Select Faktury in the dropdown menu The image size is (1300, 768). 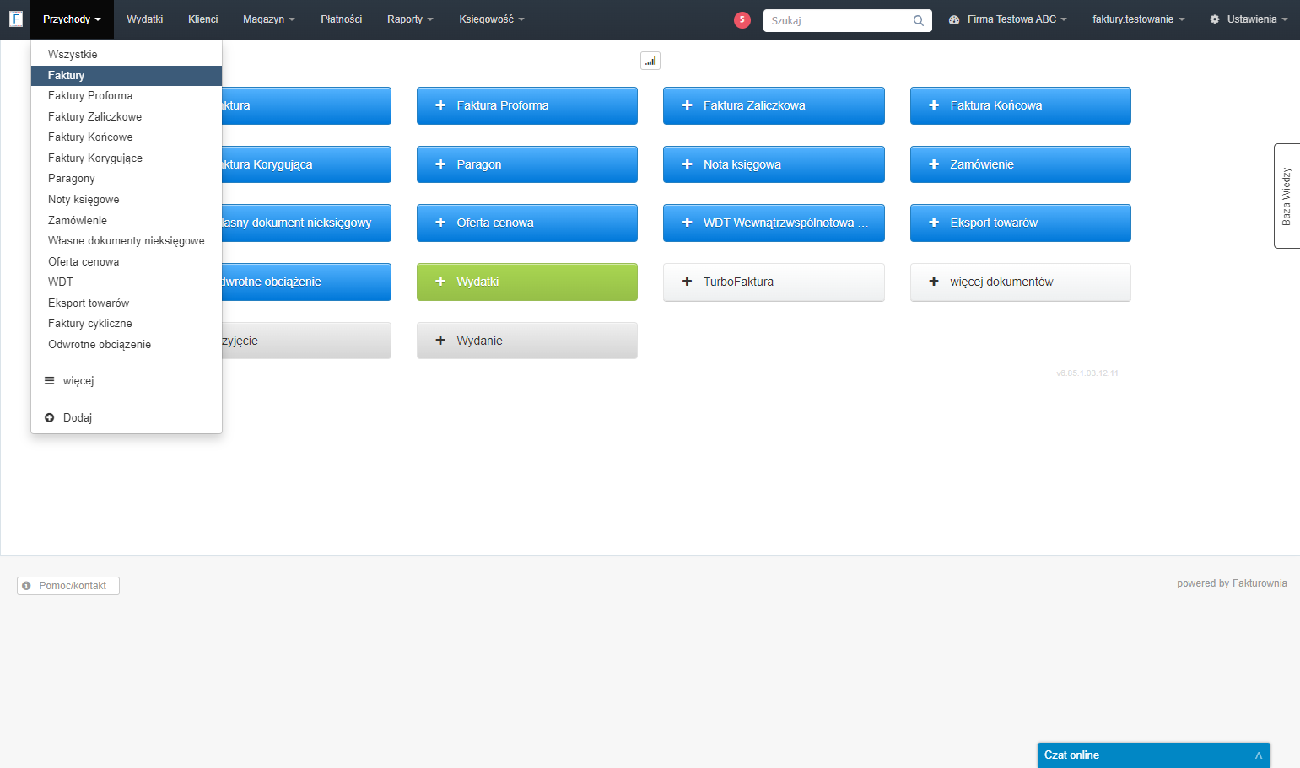tap(127, 76)
